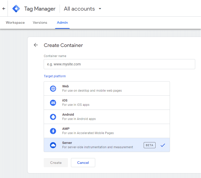Switch to the Workspace tab
This screenshot has width=201, height=178.
pyautogui.click(x=15, y=22)
